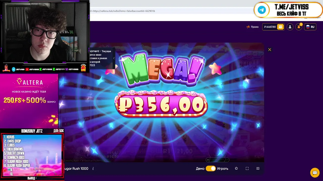This screenshot has width=323, height=181.
Task: Click '8. SUGAR RUSH SUPER' in bonusbuy list
Action: [x=17, y=165]
